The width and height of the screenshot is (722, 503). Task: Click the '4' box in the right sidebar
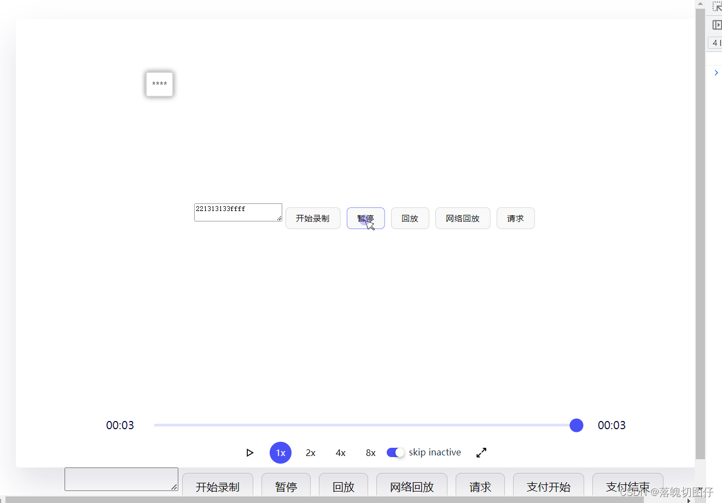(x=715, y=43)
